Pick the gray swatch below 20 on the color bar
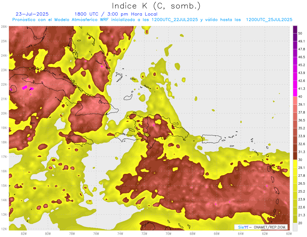Screen dimensions: 307x237 [295, 227]
